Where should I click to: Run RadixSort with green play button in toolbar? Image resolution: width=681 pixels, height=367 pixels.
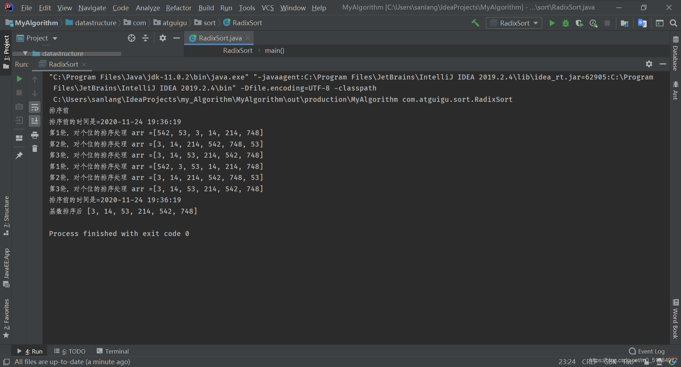pyautogui.click(x=552, y=23)
